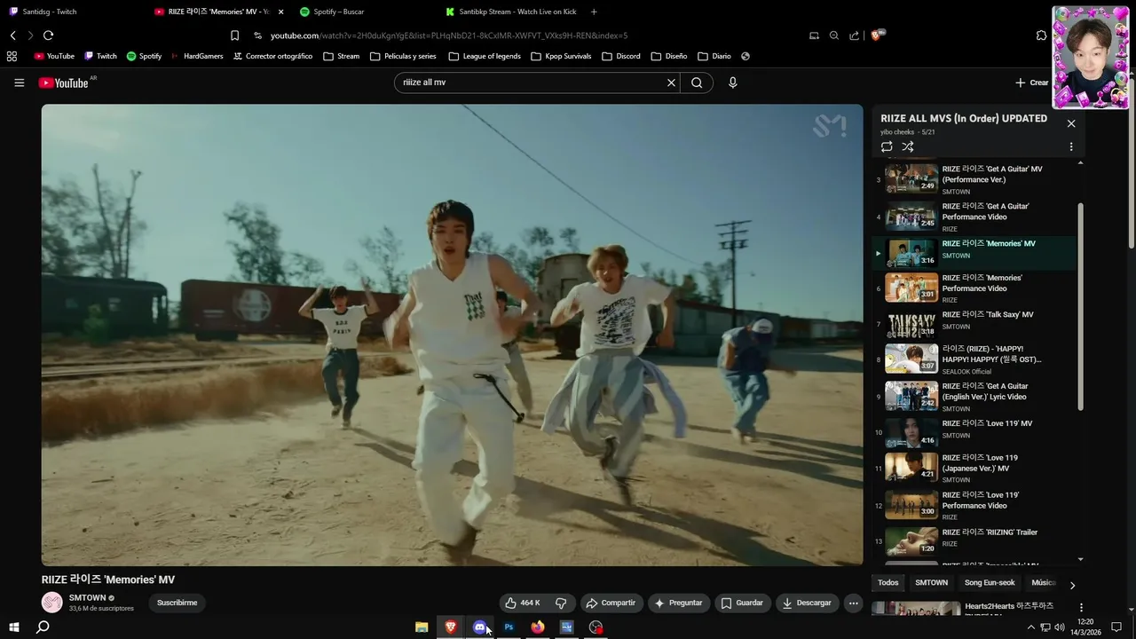Expand the Discord bookmarks folder
Viewport: 1136px width, 639px height.
[x=620, y=56]
